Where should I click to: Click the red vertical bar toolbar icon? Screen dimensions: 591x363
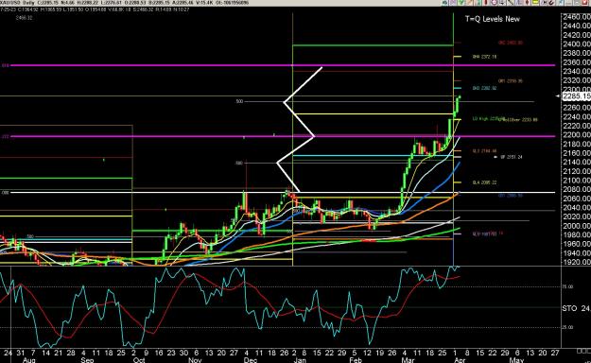click(x=486, y=2)
